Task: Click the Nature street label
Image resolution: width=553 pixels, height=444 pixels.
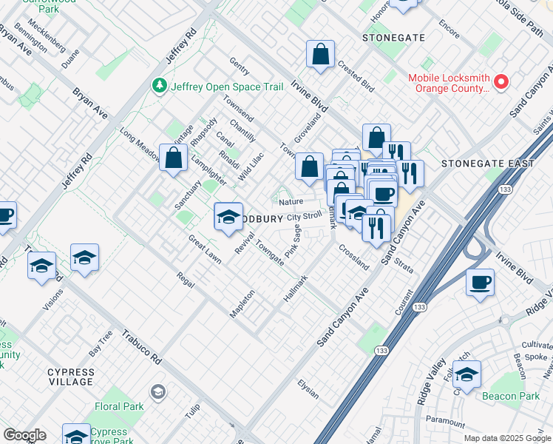Action: click(x=291, y=202)
